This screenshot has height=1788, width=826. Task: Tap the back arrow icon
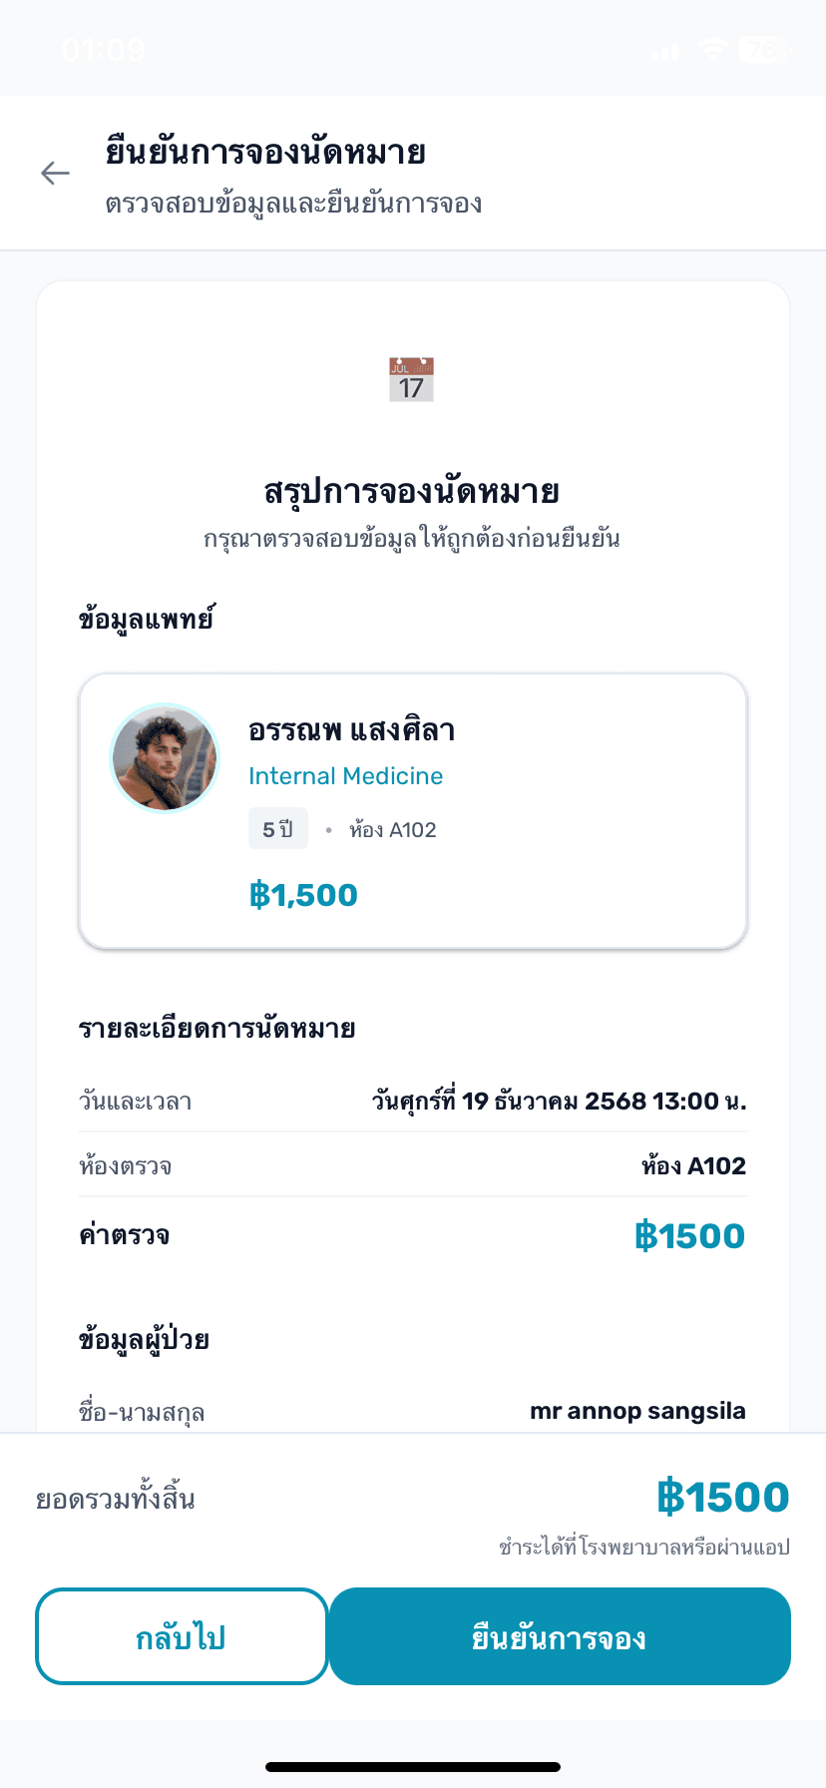tap(56, 174)
